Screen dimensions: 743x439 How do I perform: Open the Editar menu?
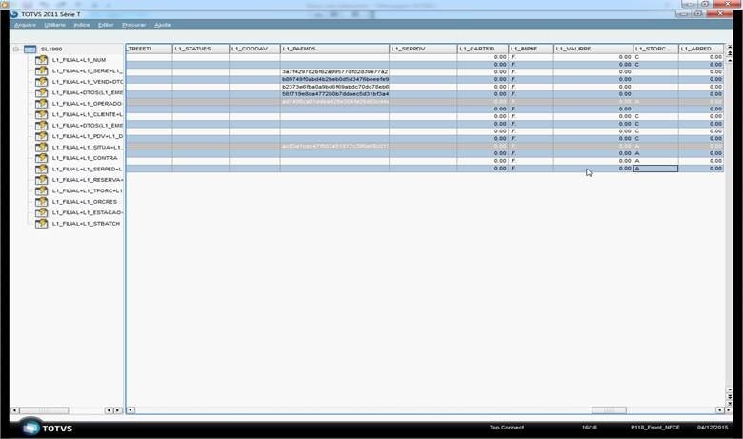pyautogui.click(x=106, y=25)
